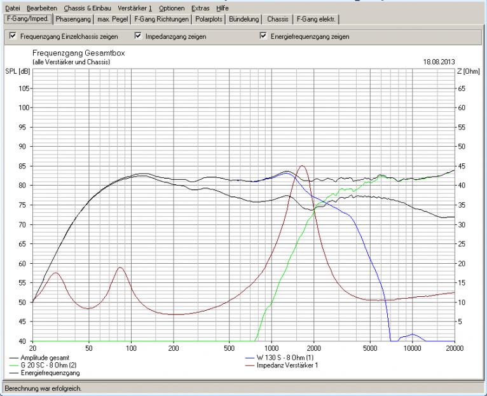
Task: Disable Energiefrequenzgang zeigen checkbox
Action: (263, 37)
